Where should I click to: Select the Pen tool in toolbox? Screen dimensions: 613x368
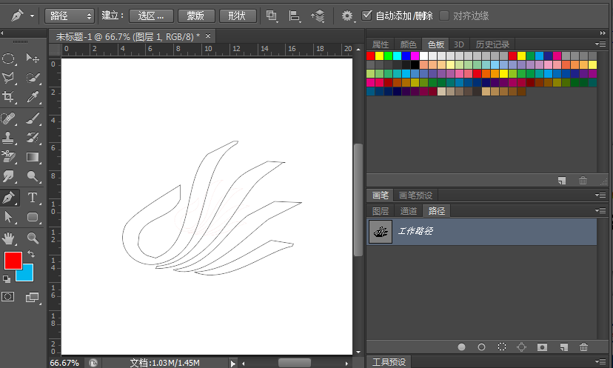(9, 198)
